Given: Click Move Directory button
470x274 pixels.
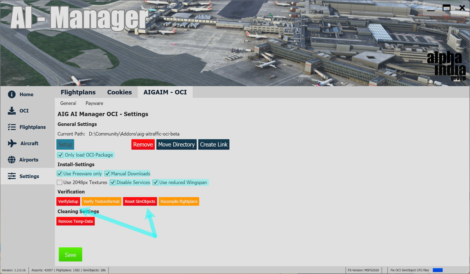Looking at the screenshot, I should (176, 144).
